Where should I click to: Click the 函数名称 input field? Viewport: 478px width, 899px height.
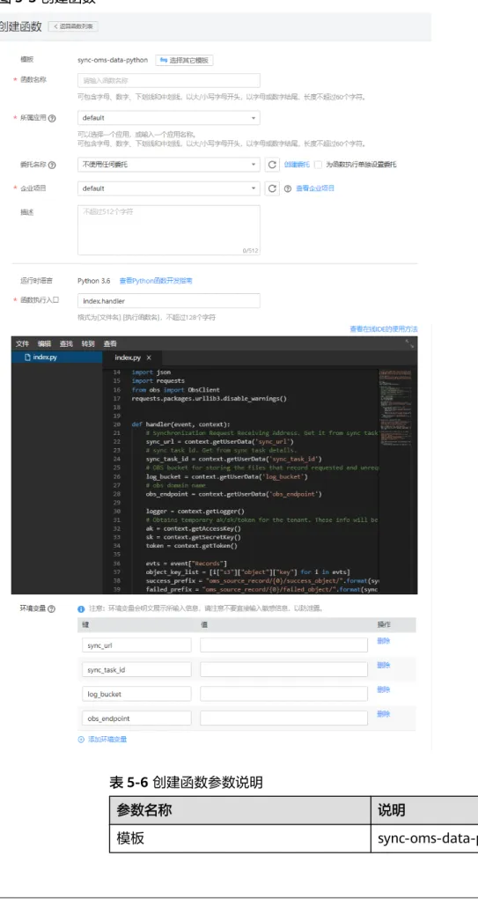pyautogui.click(x=168, y=80)
